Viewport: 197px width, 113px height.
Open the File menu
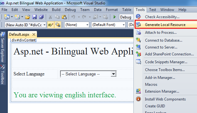pyautogui.click(x=4, y=10)
